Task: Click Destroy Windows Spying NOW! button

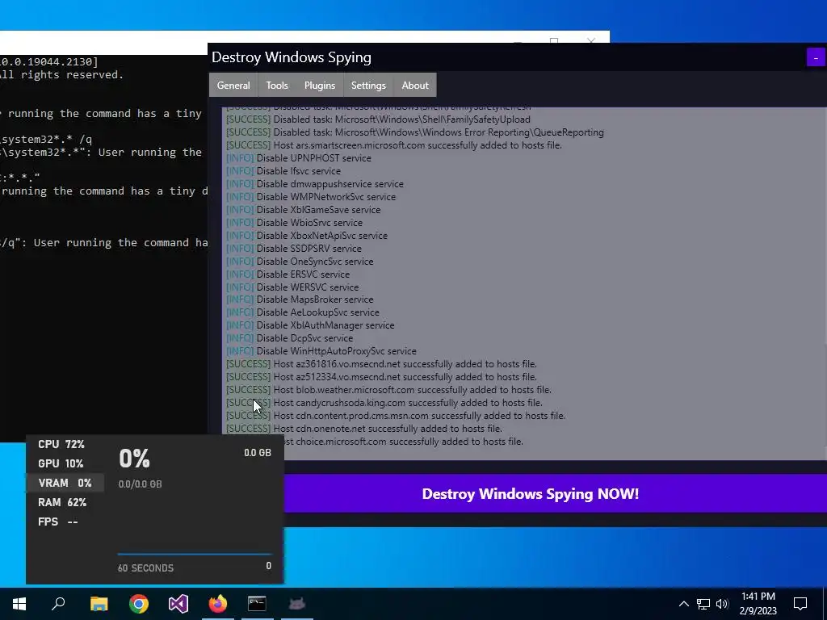Action: (x=530, y=493)
